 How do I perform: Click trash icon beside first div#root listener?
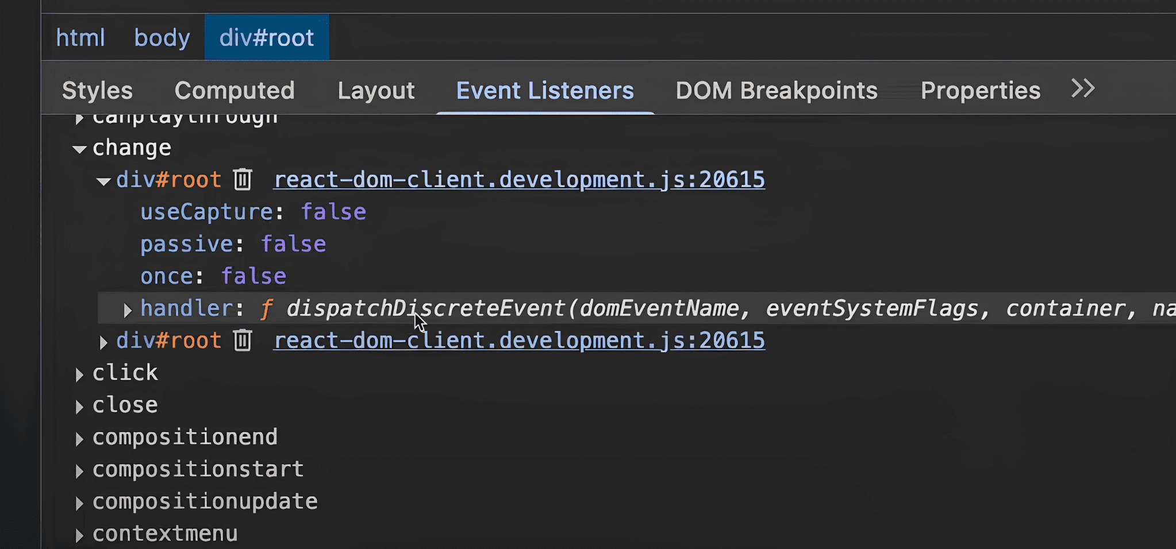[243, 180]
